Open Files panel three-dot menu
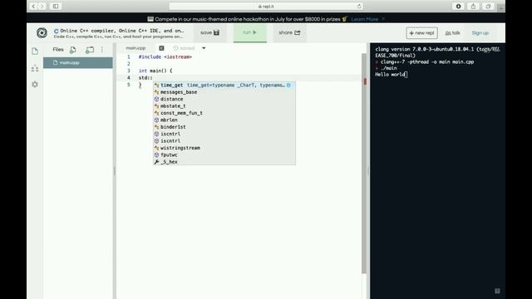The width and height of the screenshot is (532, 299). (x=102, y=50)
